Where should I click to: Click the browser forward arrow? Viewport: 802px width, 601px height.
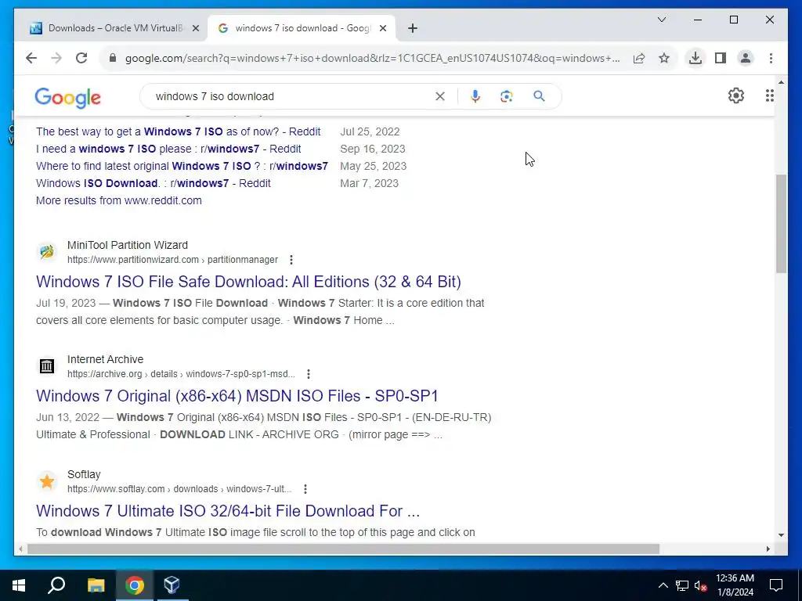56,58
